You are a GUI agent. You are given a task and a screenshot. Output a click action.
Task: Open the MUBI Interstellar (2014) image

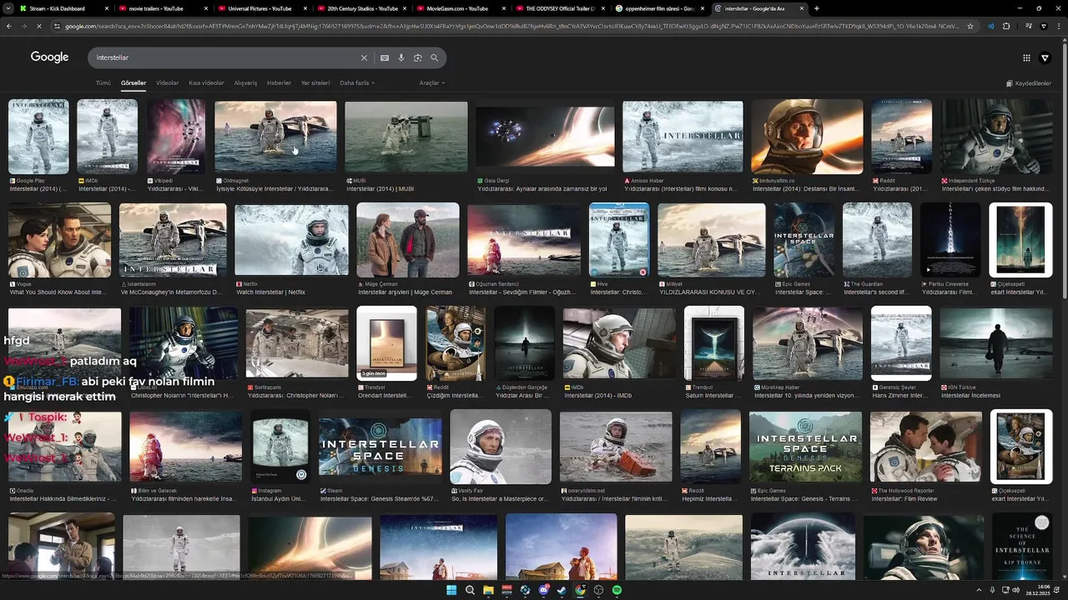point(406,137)
